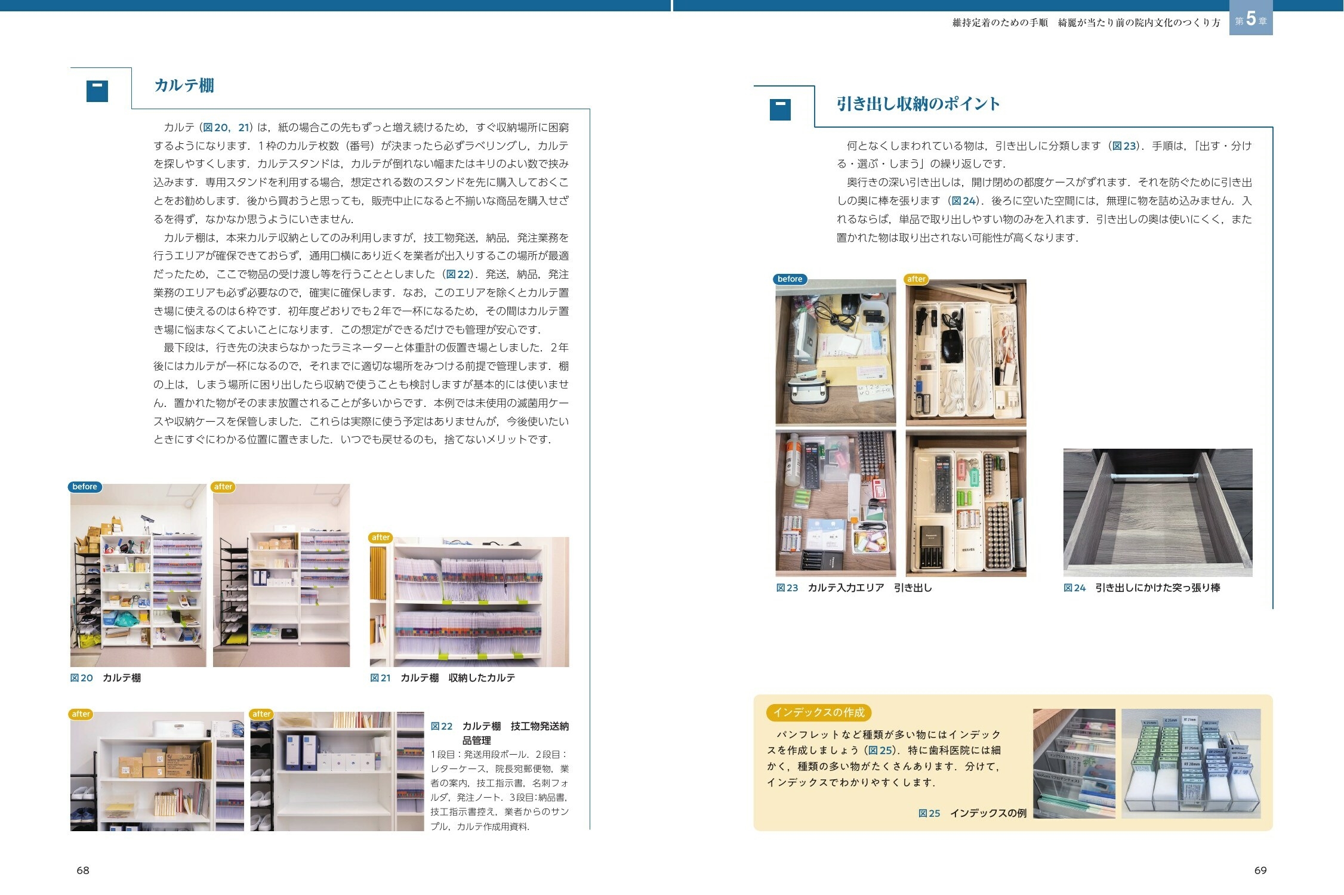This screenshot has height=895, width=1344.
Task: Click the blue icon beside カルテ棚 heading
Action: (97, 91)
